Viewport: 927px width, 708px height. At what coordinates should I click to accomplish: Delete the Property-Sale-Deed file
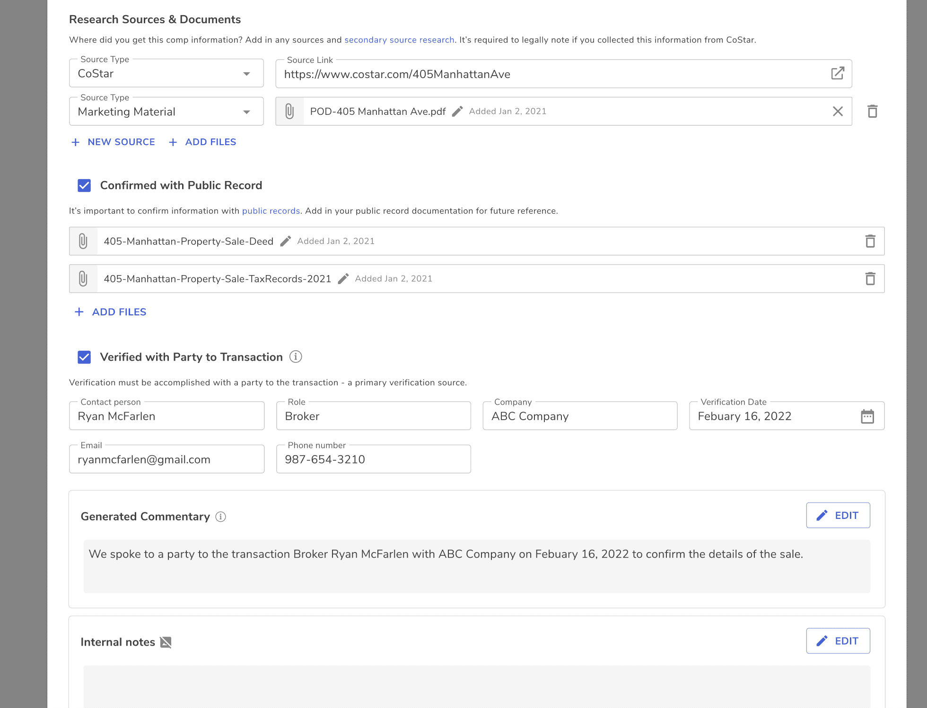tap(870, 241)
